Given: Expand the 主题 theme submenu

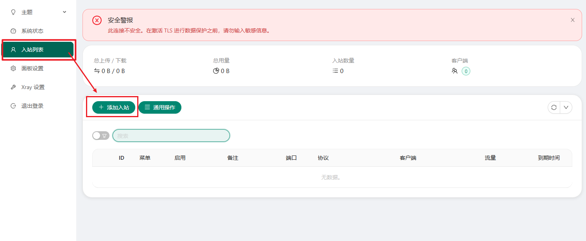Looking at the screenshot, I should pos(38,12).
